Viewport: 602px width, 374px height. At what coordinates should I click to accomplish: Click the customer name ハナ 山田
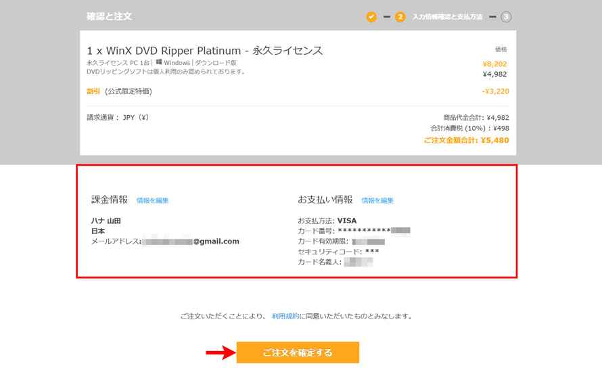click(106, 220)
